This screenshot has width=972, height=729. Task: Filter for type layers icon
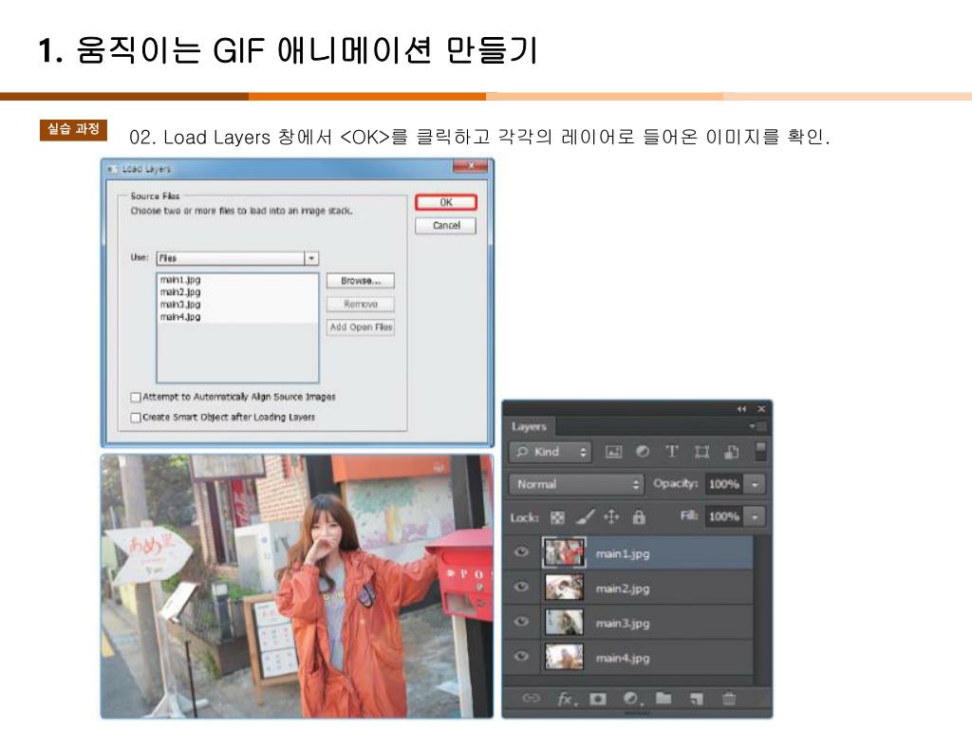pyautogui.click(x=672, y=452)
